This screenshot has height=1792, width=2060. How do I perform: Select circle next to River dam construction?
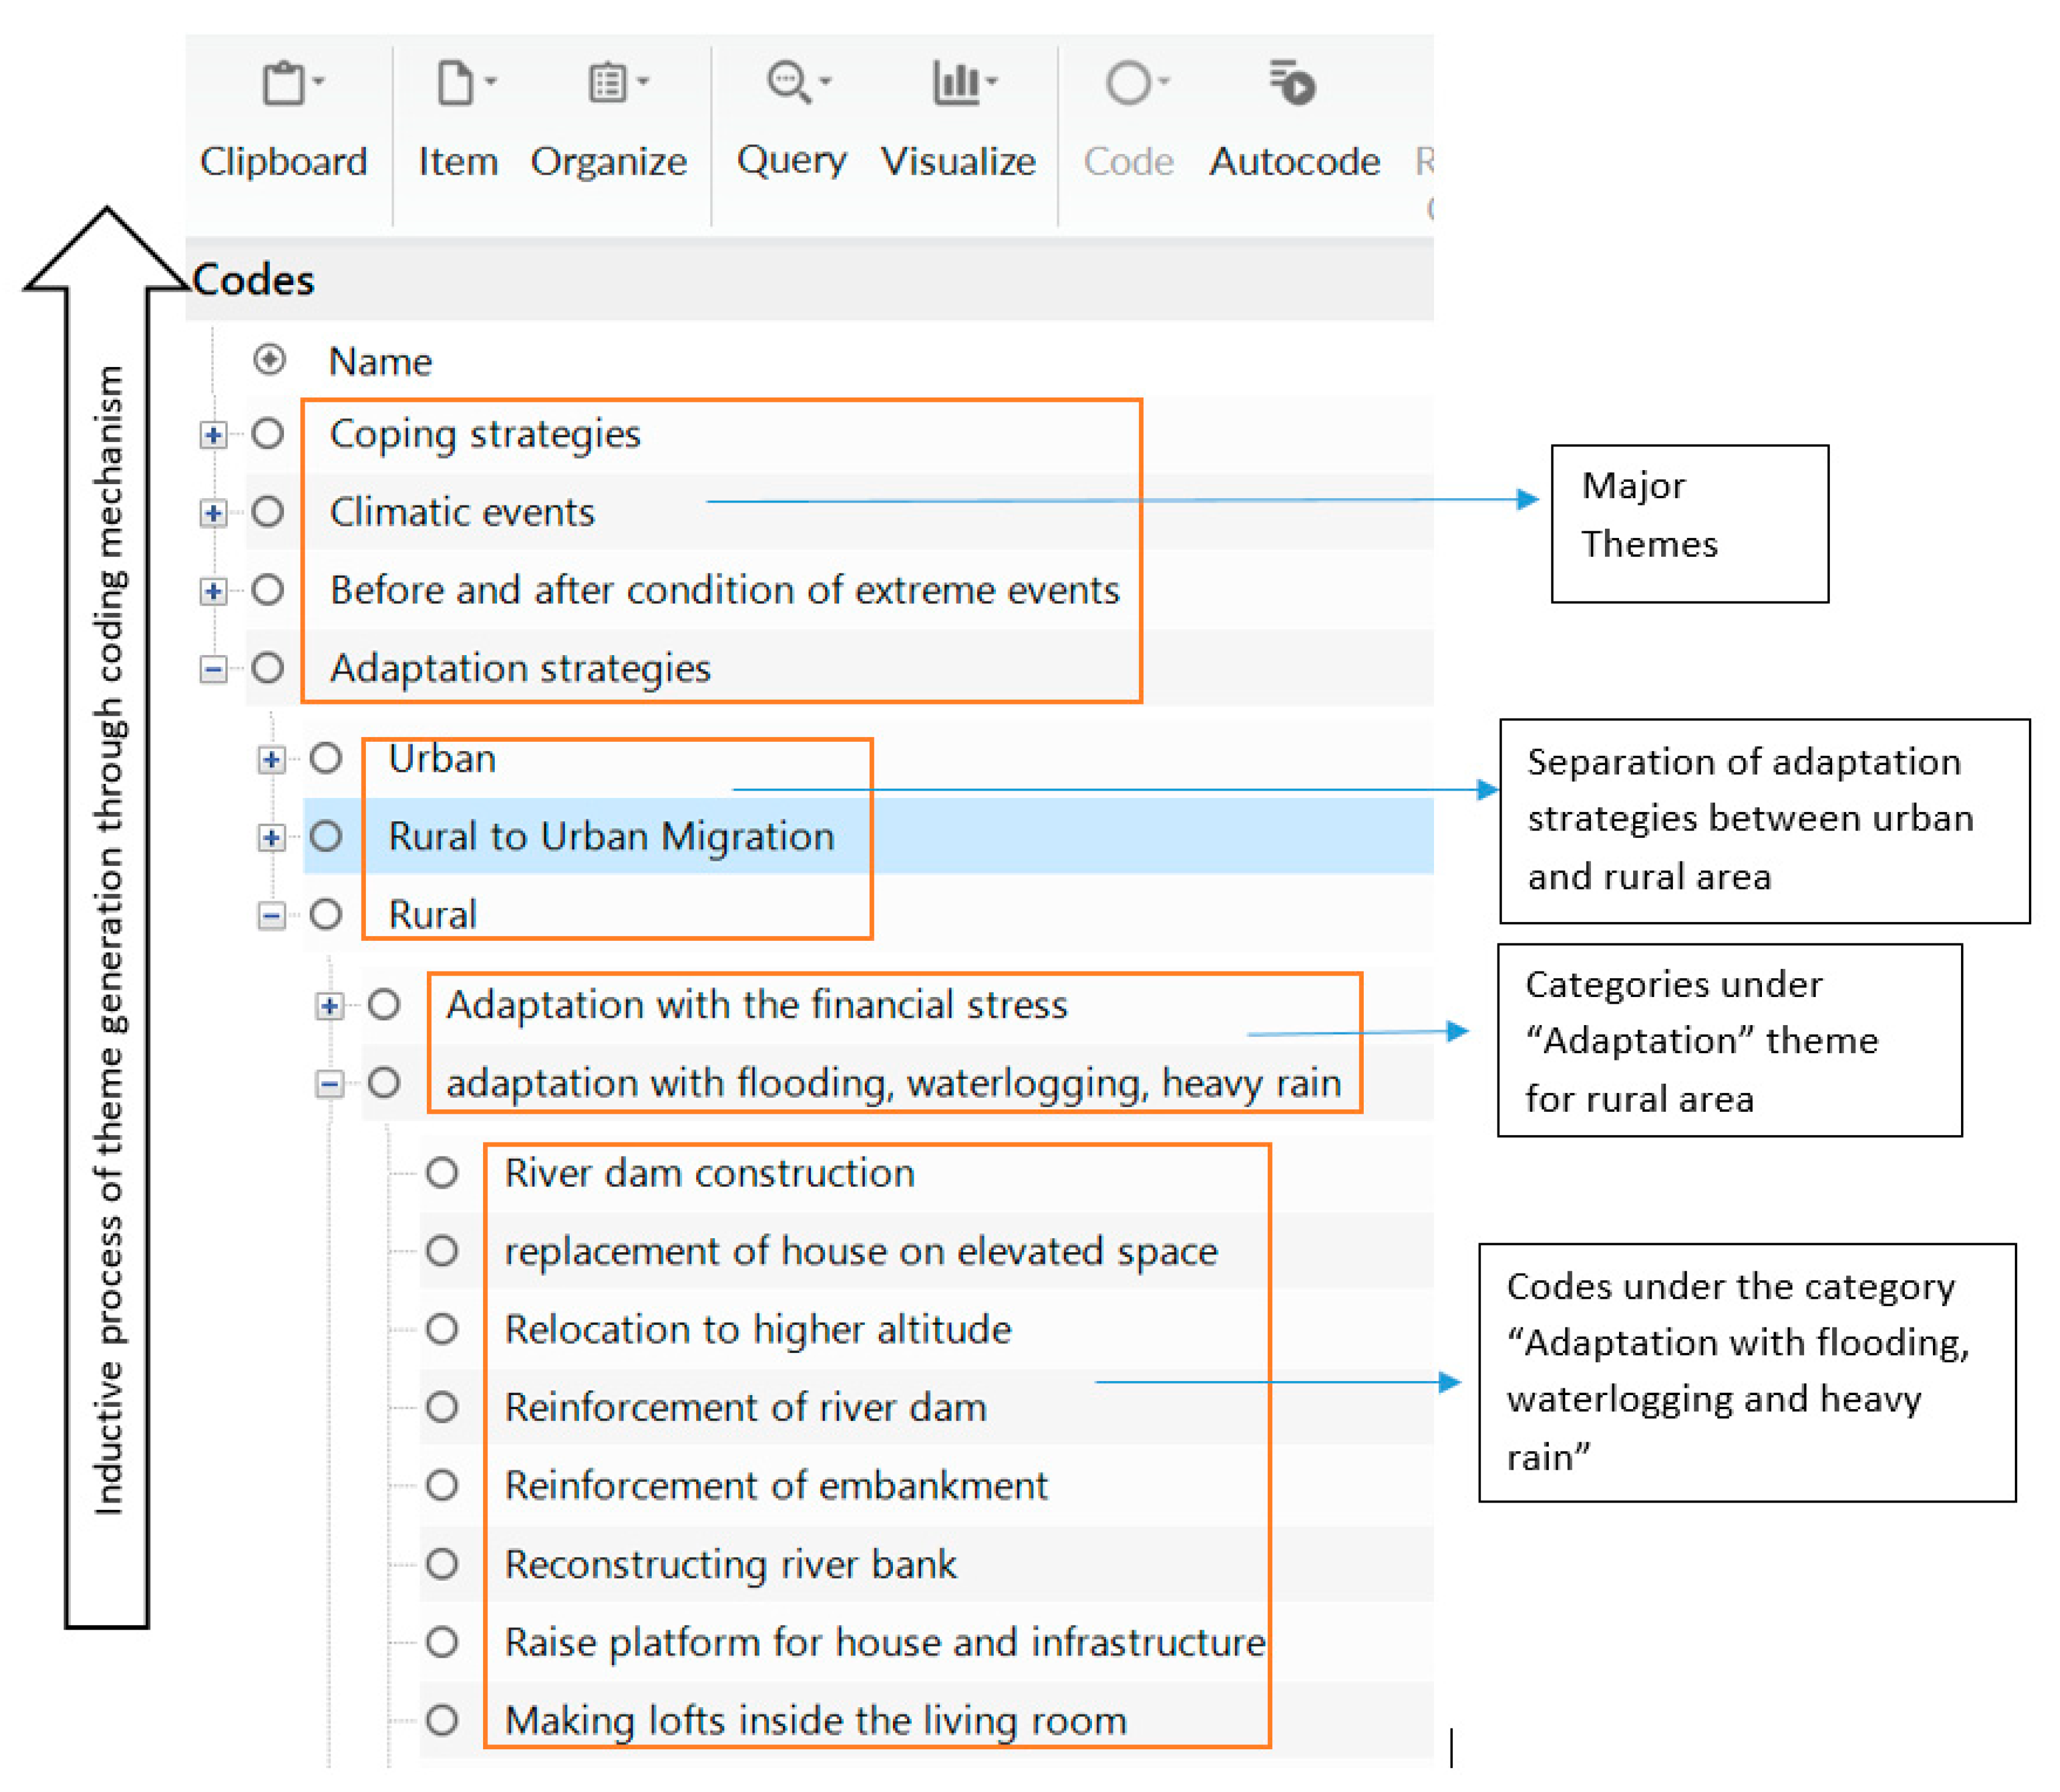tap(442, 1173)
